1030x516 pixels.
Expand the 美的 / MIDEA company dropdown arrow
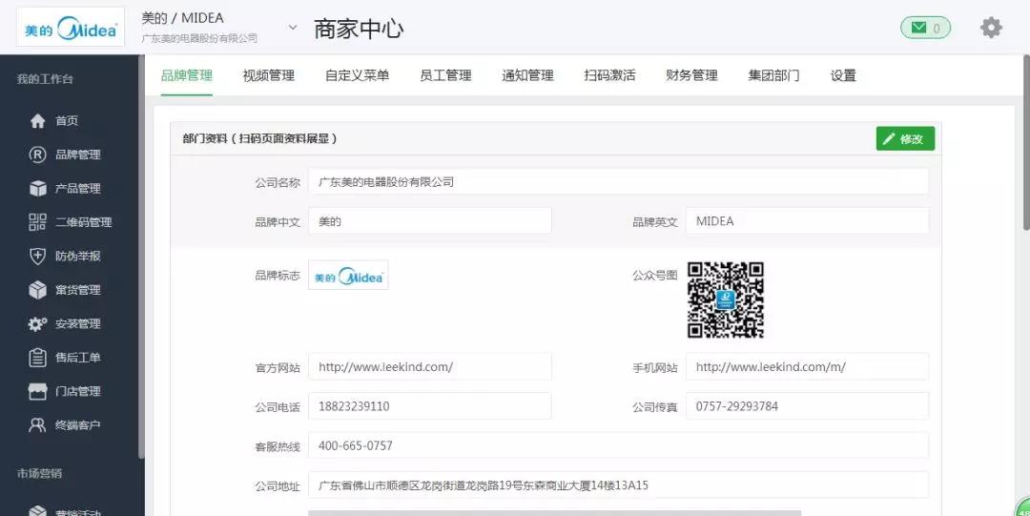tap(293, 28)
